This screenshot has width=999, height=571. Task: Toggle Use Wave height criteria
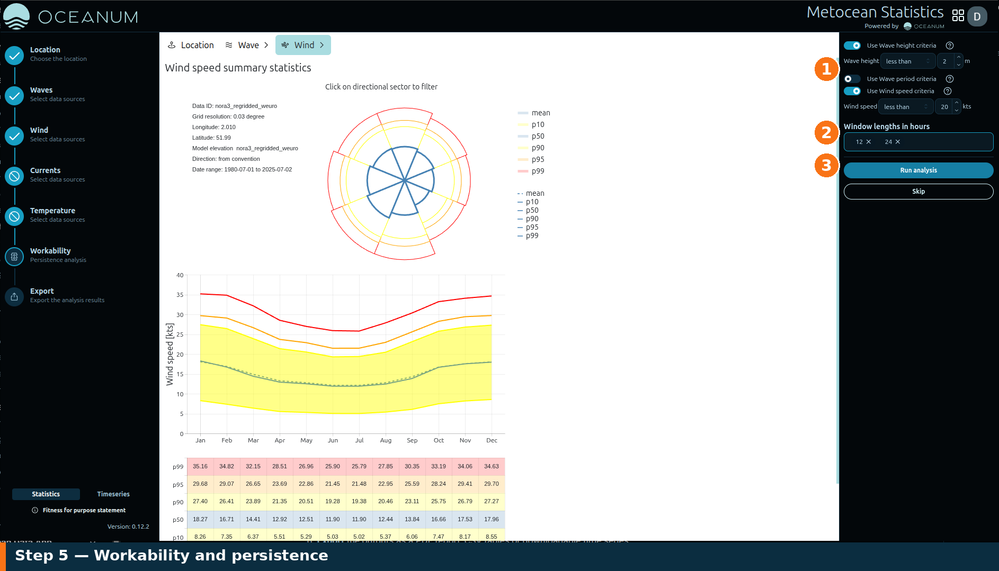(852, 46)
